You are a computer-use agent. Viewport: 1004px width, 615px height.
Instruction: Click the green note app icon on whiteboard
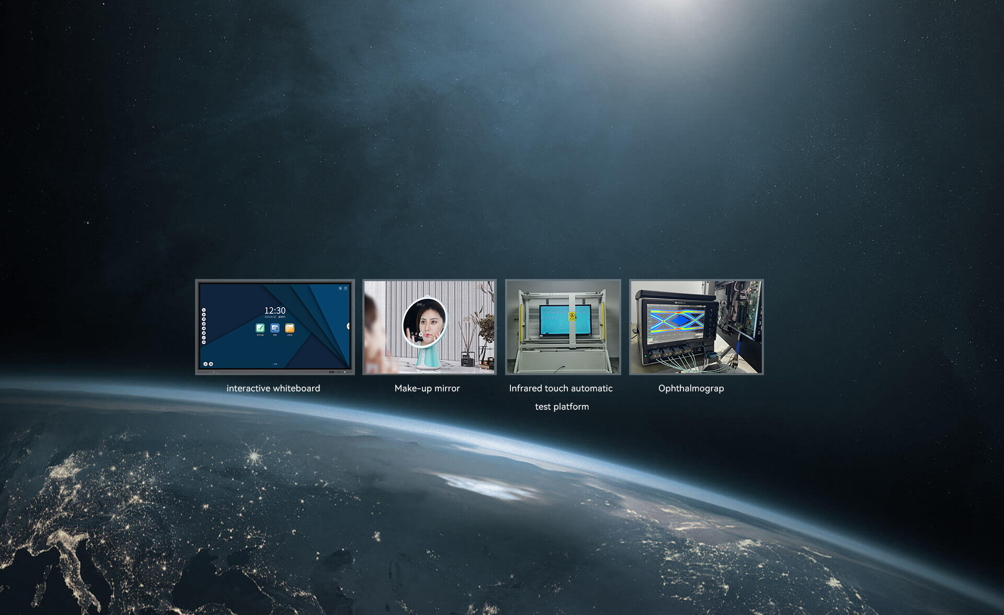260,328
